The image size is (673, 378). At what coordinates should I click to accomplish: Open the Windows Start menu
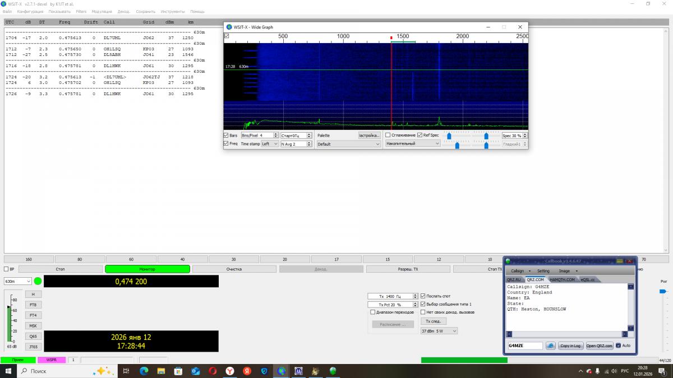tap(8, 371)
